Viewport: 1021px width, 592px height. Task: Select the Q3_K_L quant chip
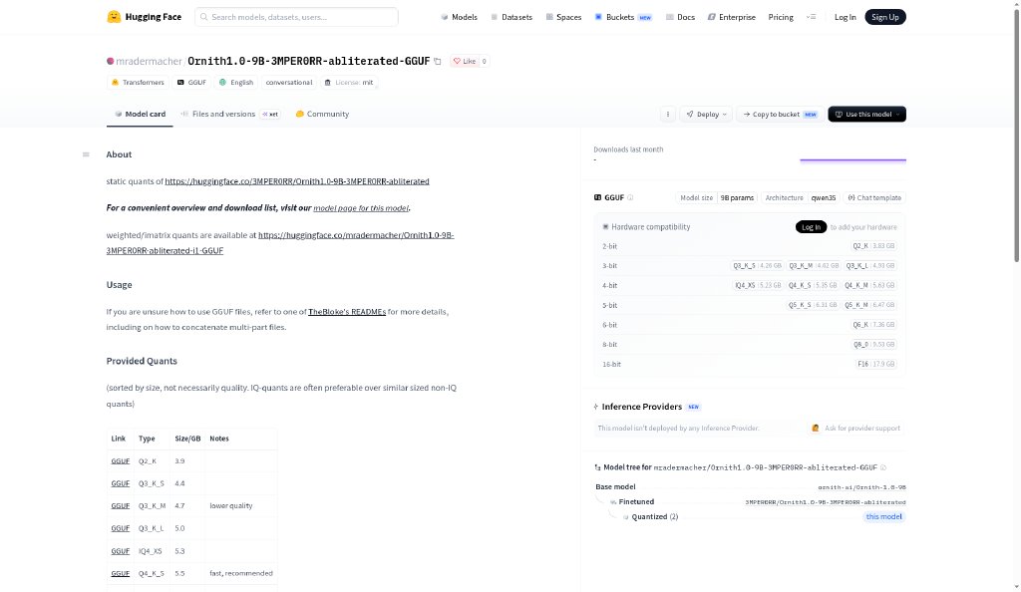point(869,265)
